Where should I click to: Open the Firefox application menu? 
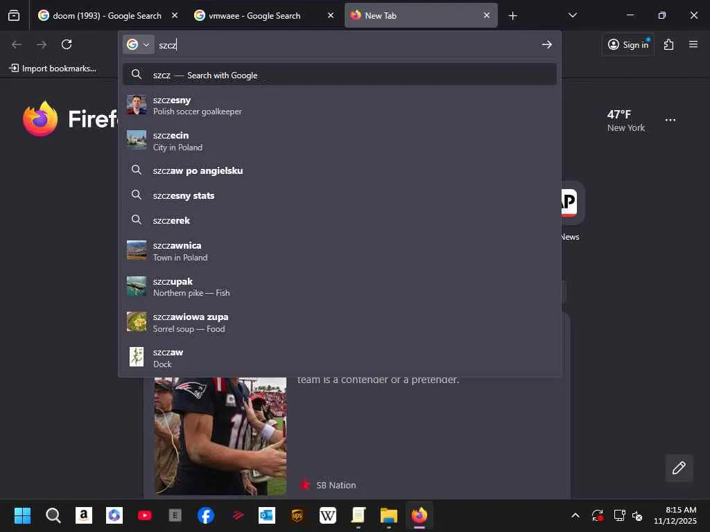click(x=693, y=44)
